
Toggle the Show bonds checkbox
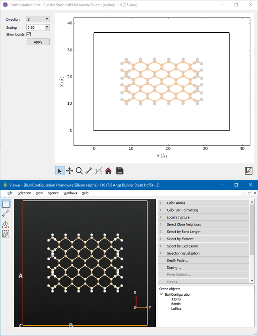(x=29, y=34)
